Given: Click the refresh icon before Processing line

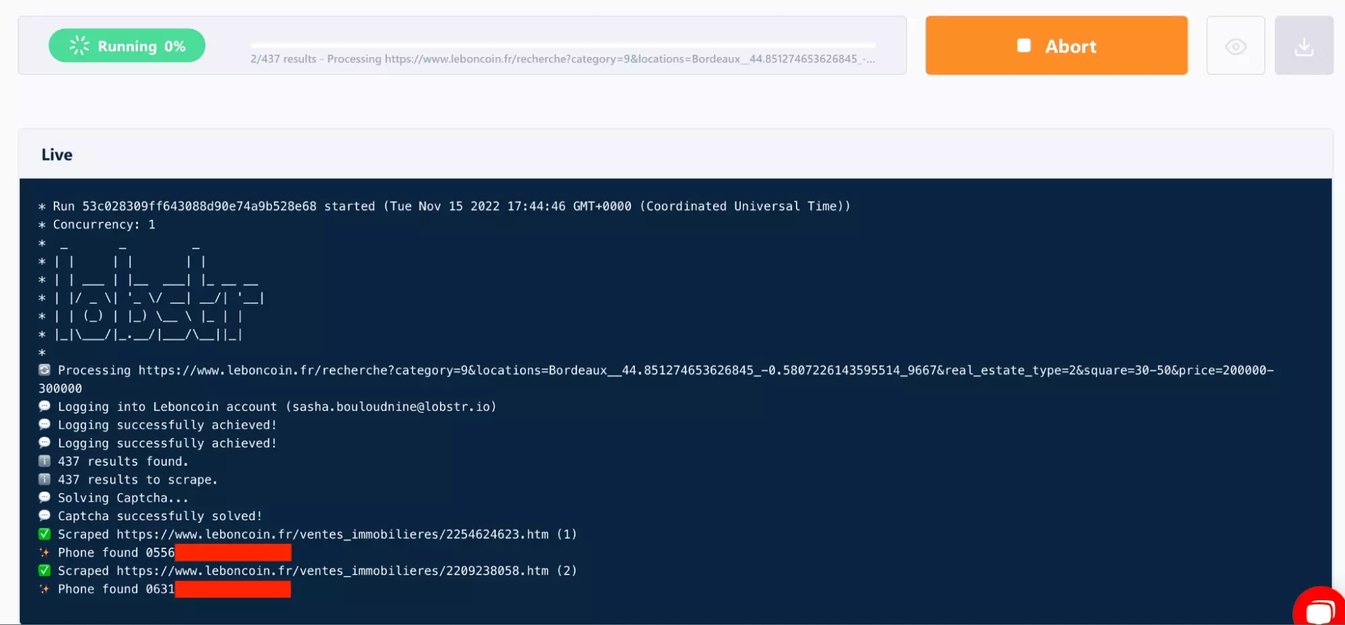Looking at the screenshot, I should (x=44, y=370).
